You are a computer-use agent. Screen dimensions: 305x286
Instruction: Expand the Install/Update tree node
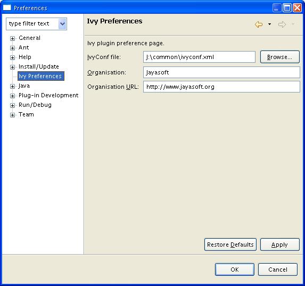tap(12, 67)
